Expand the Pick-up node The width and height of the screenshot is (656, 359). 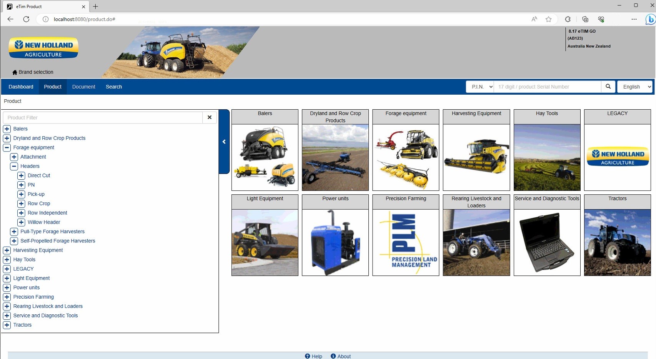tap(21, 194)
